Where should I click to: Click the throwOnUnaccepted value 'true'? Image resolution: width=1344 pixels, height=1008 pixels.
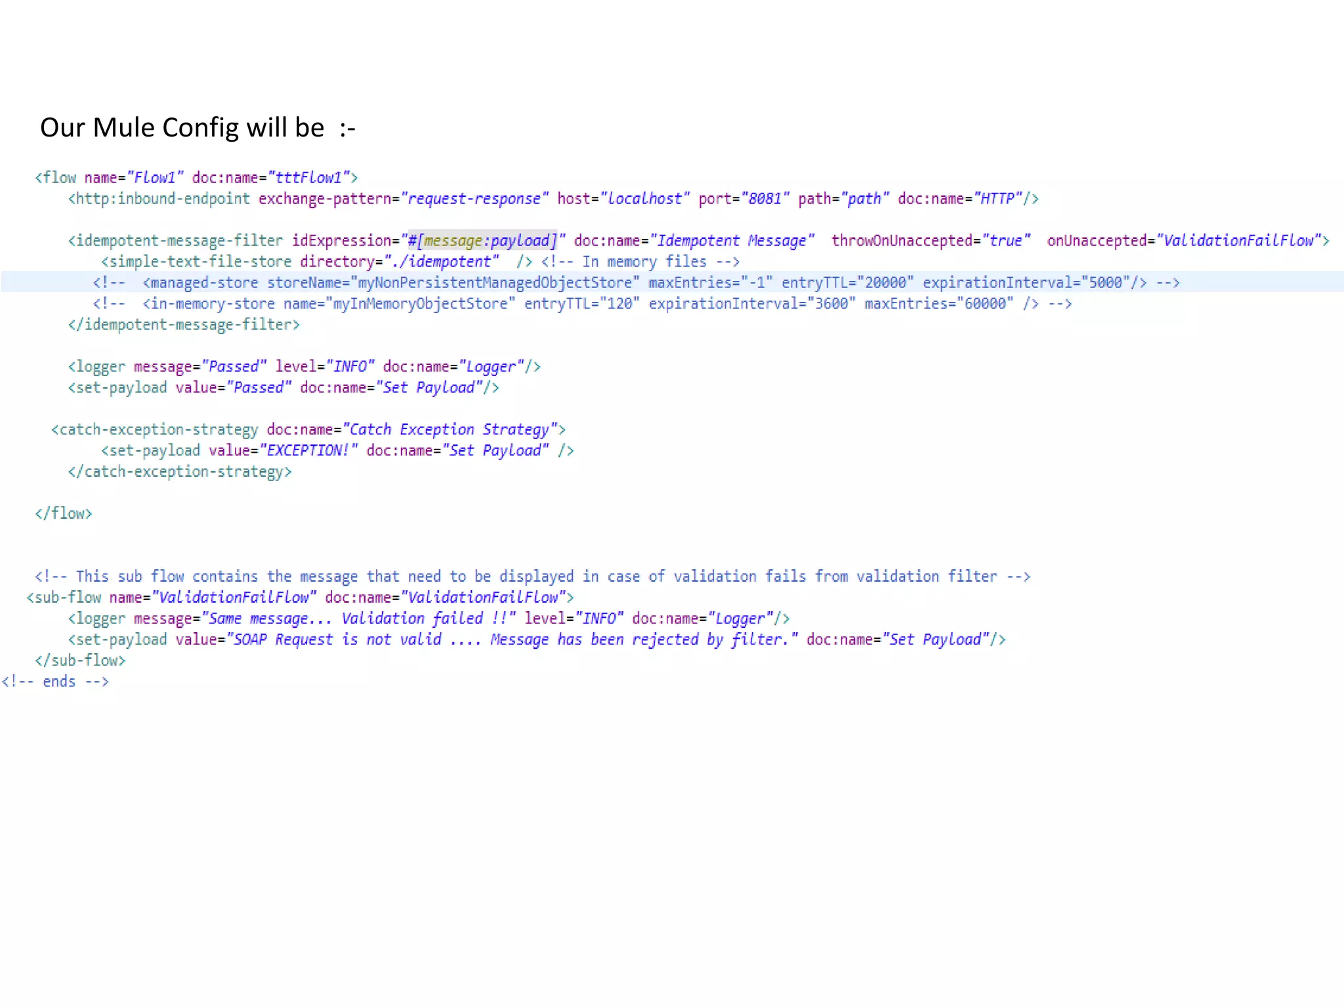point(1006,240)
